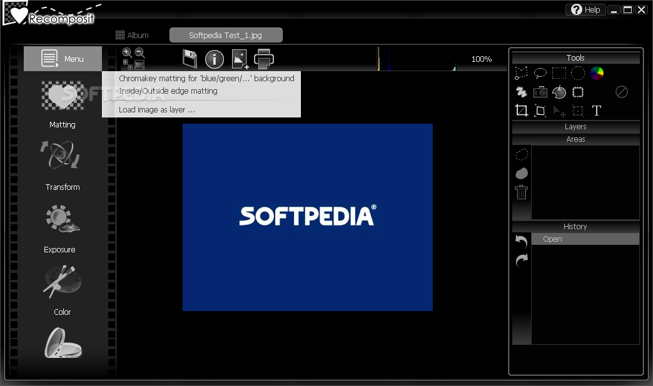The height and width of the screenshot is (386, 653).
Task: Undo the last action in History
Action: [522, 241]
